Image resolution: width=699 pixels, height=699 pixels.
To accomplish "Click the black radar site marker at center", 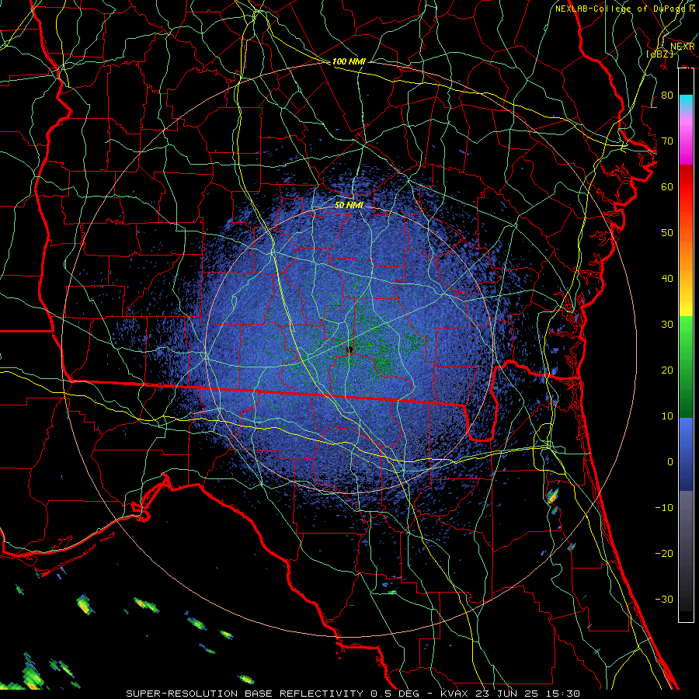I will point(350,349).
